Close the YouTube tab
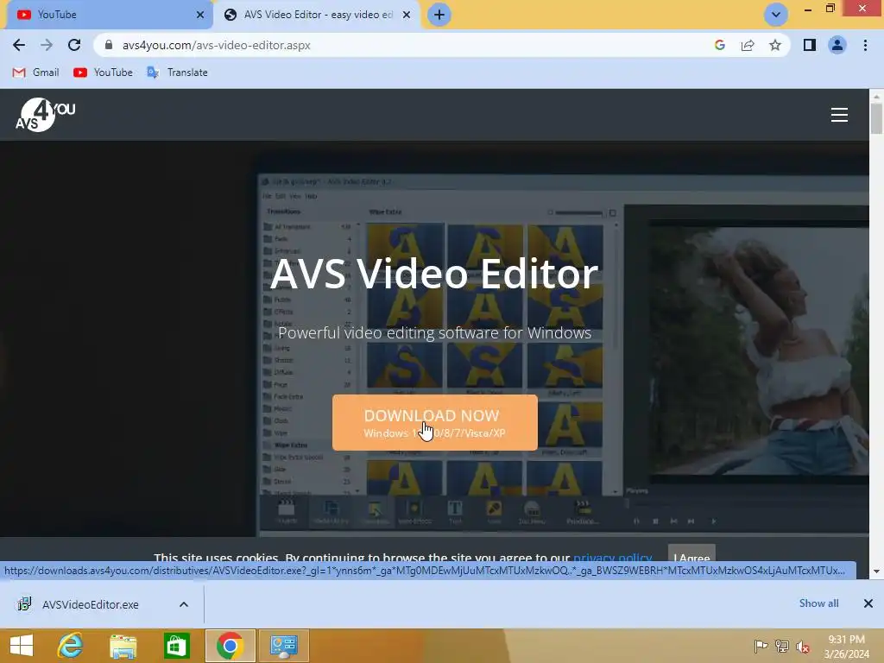Screen dimensions: 884x663 (200, 15)
